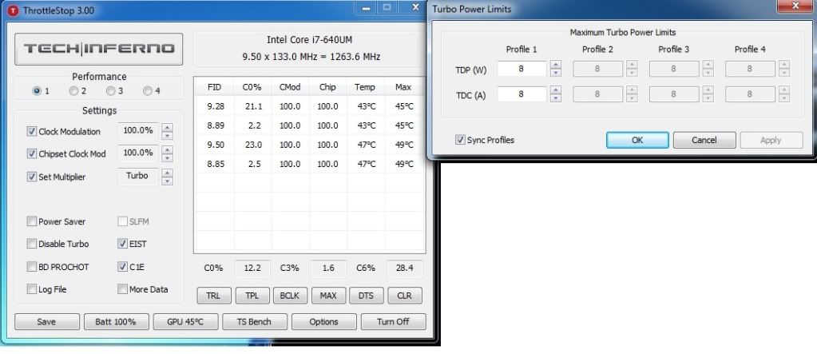The width and height of the screenshot is (817, 354).
Task: Check the Disable Turbo box
Action: click(32, 244)
